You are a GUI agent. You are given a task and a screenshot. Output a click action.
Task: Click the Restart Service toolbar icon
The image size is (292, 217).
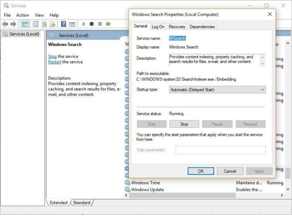point(109,24)
